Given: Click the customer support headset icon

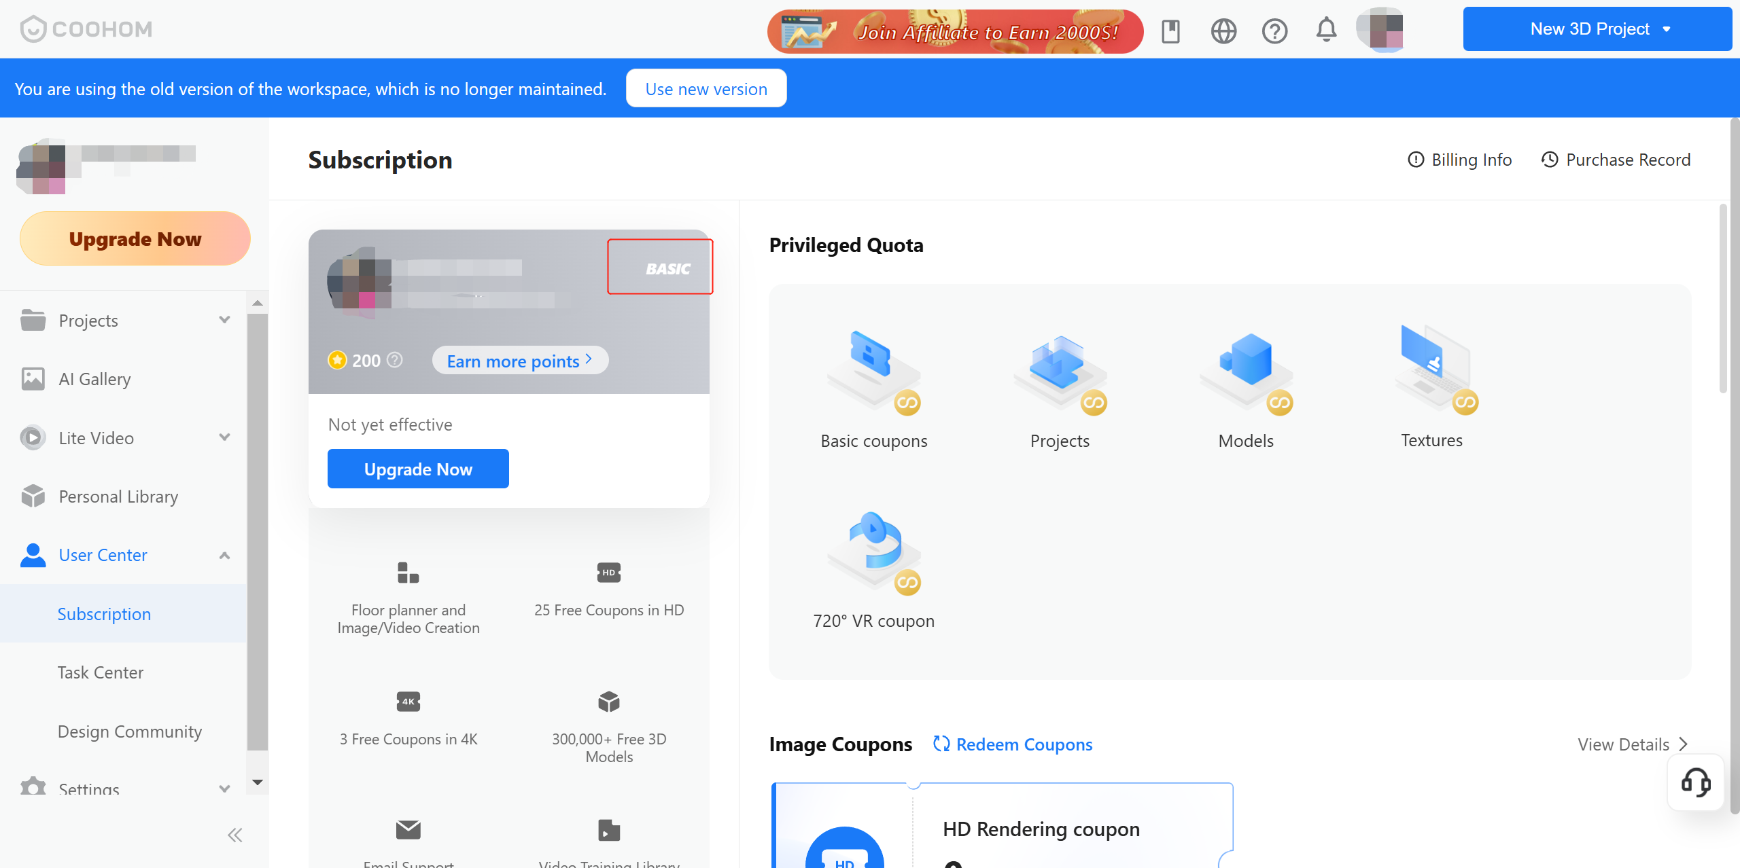Looking at the screenshot, I should point(1695,782).
